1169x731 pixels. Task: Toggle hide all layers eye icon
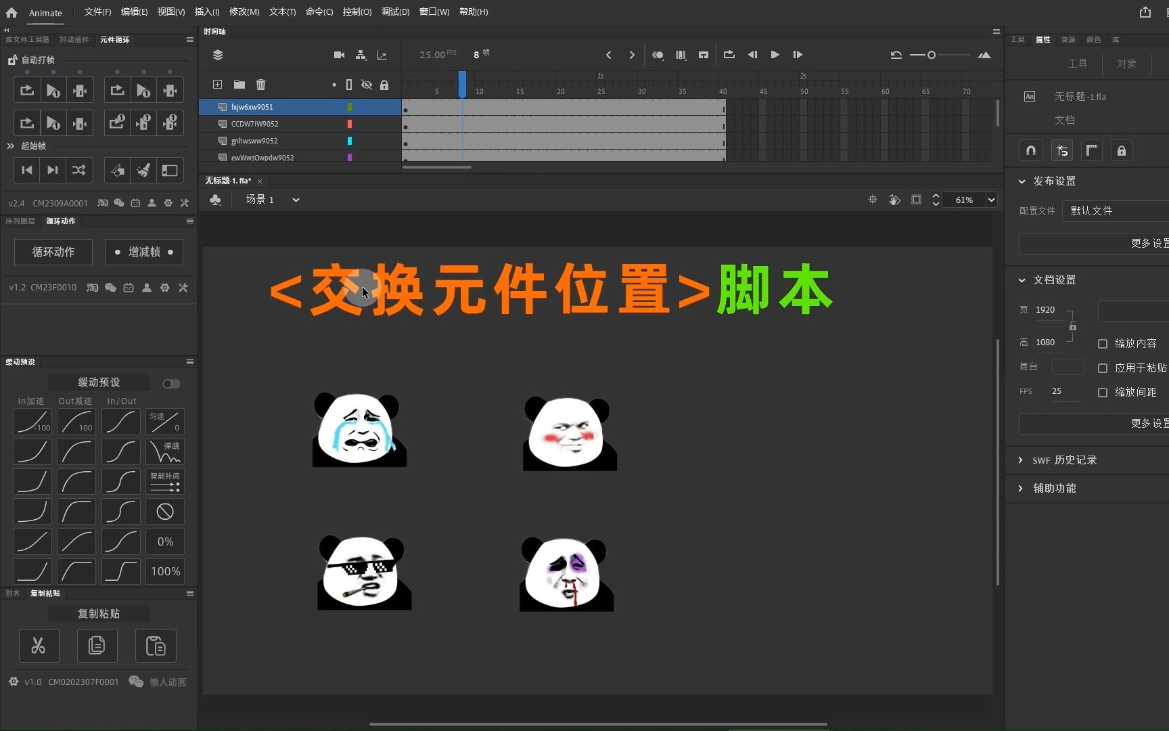click(x=367, y=85)
